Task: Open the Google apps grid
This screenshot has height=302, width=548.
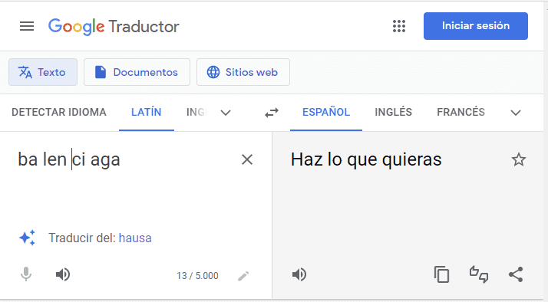Action: tap(399, 26)
